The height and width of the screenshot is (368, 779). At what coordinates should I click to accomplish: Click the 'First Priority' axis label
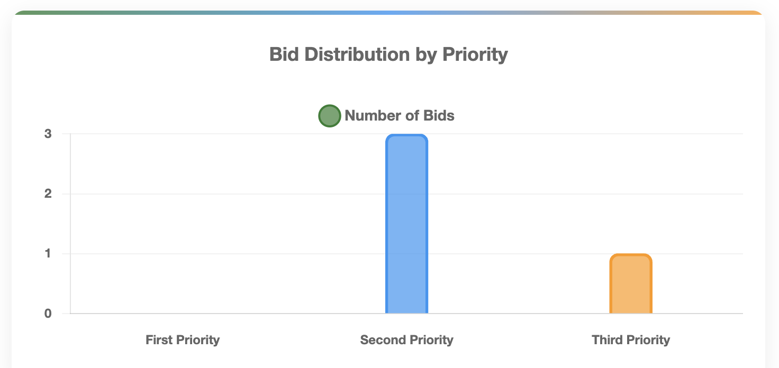(183, 340)
